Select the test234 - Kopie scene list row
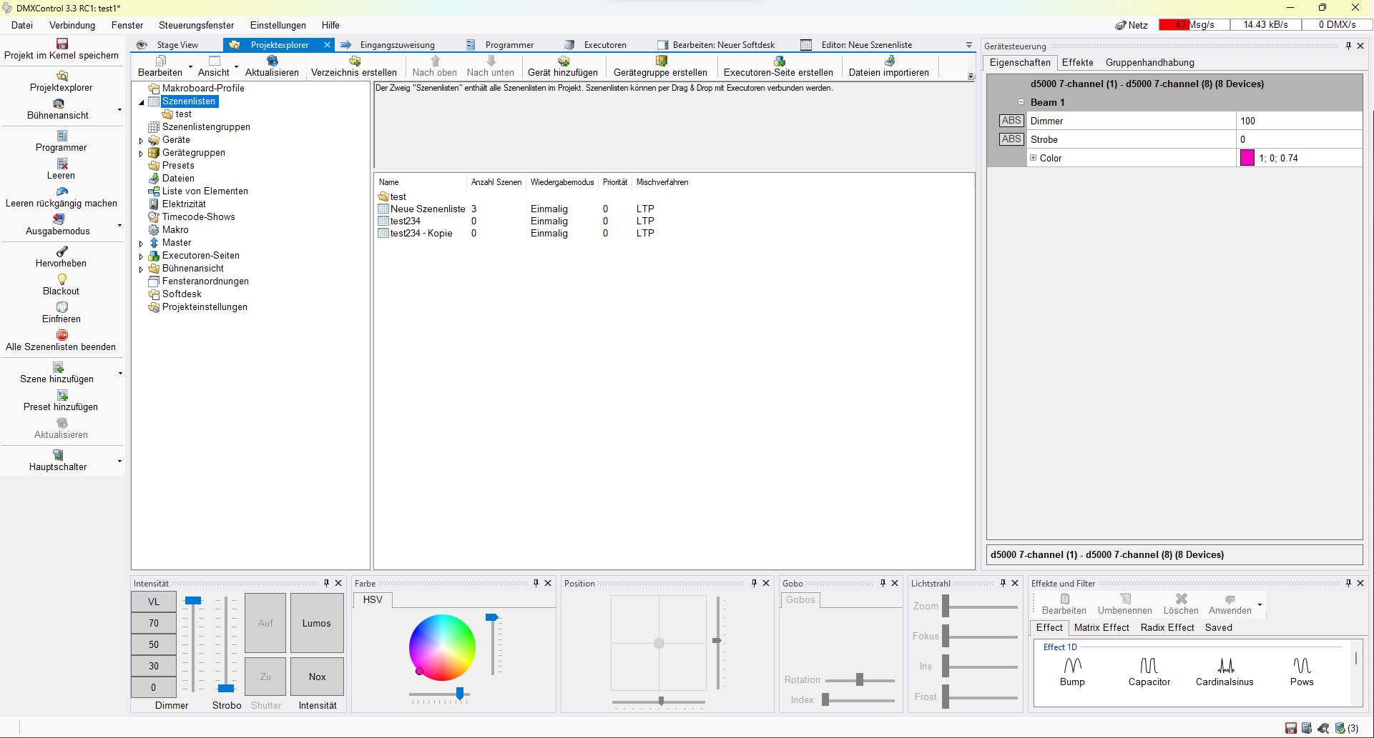1374x738 pixels. (421, 234)
